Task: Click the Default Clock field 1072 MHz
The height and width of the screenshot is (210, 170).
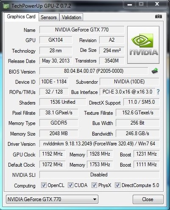Action: click(52, 165)
